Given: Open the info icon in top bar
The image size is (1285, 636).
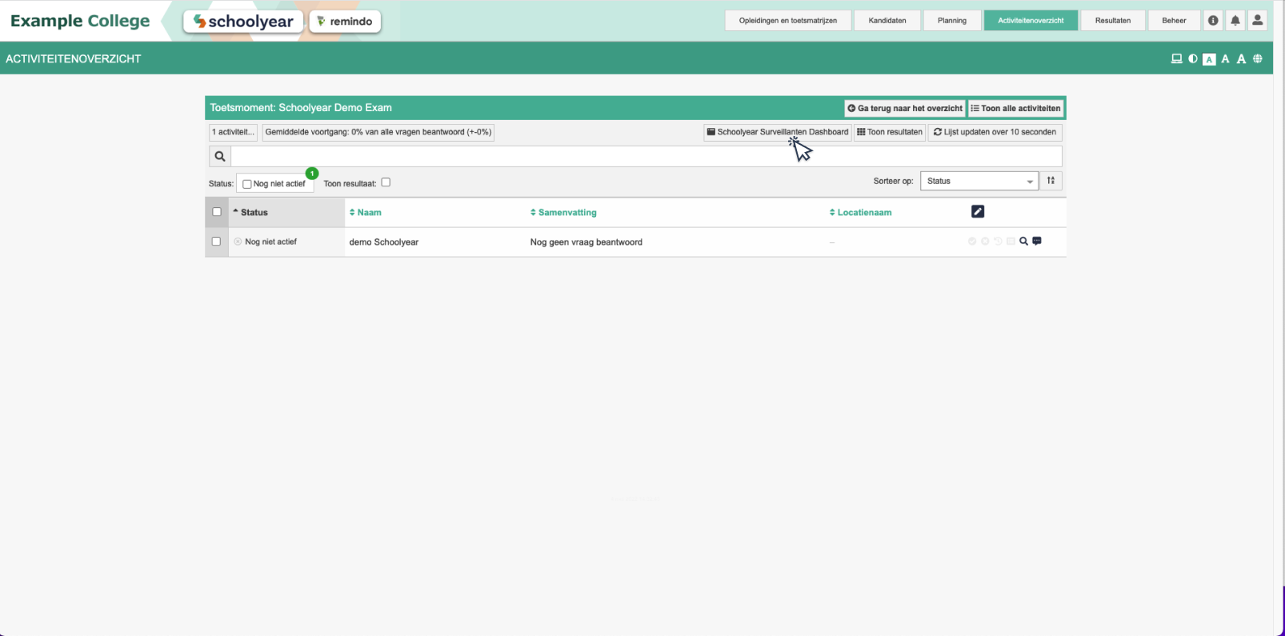Looking at the screenshot, I should [1213, 21].
